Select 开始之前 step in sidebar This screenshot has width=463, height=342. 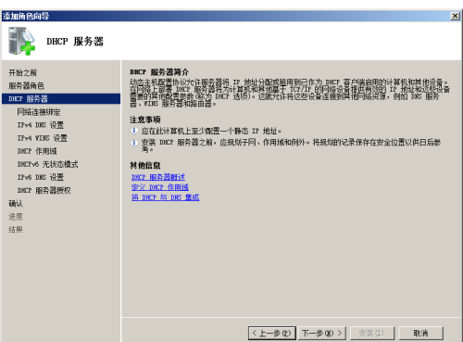[x=22, y=72]
